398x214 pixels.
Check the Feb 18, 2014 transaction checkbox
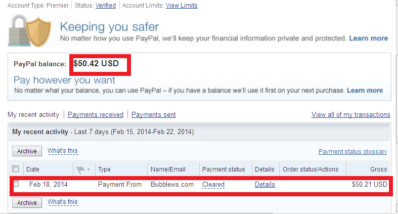pos(16,183)
